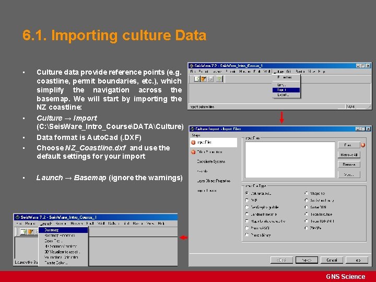Image resolution: width=376 pixels, height=282 pixels.
Task: Click red step icon beside Filter Parameters
Action: tap(193, 152)
